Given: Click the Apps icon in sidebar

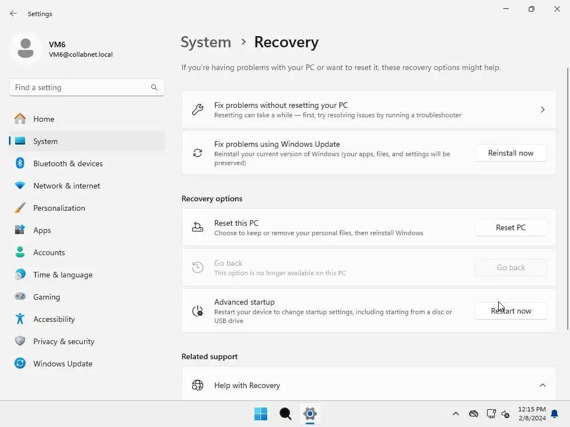Looking at the screenshot, I should click(20, 230).
